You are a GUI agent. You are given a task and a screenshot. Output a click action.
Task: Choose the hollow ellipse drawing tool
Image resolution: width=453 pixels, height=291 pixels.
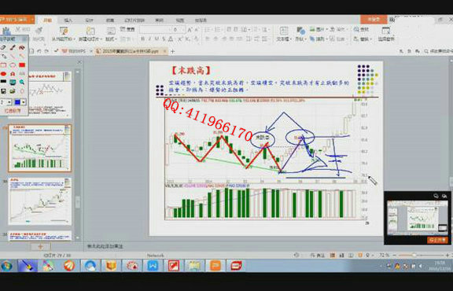[x=13, y=65]
